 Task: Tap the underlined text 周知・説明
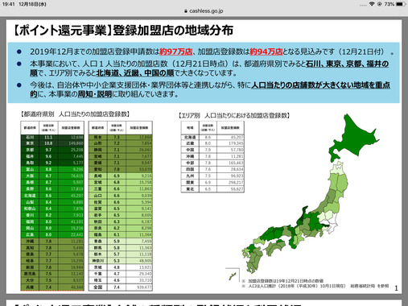tap(95, 94)
